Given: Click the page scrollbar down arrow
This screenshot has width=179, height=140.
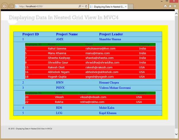Looking at the screenshot, I should [176, 134].
